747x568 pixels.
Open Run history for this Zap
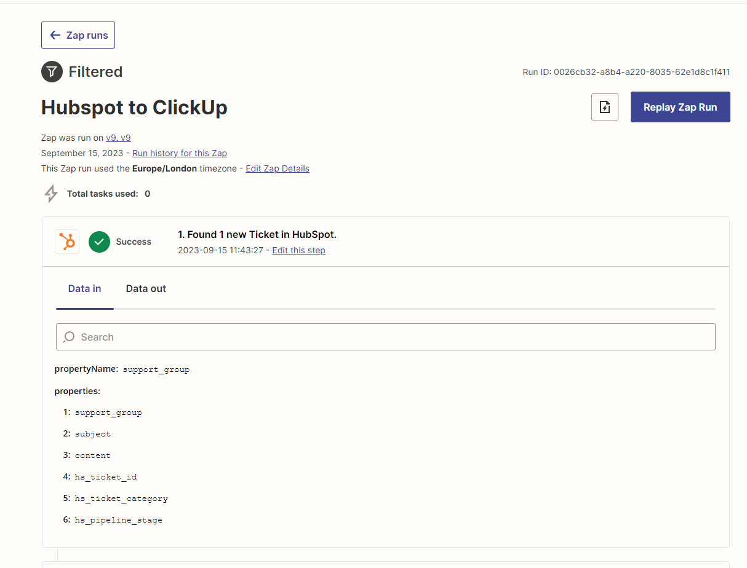point(180,153)
